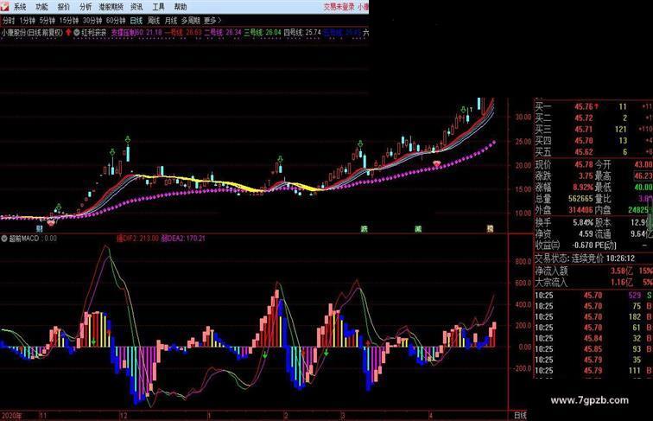Click the 日线 label at bottom-right of time axis
Screen dimensions: 653x421
point(520,415)
